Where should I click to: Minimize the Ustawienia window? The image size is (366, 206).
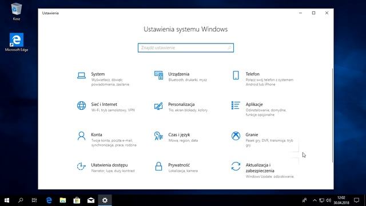301,13
